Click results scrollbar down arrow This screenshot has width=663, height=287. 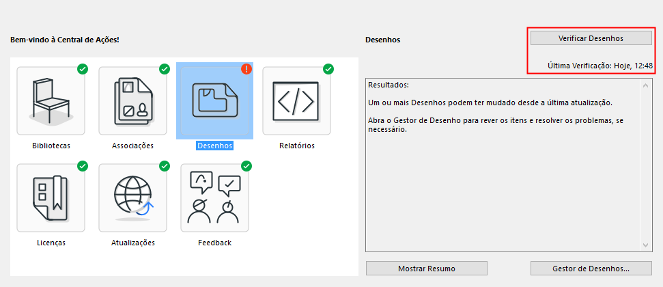(645, 245)
